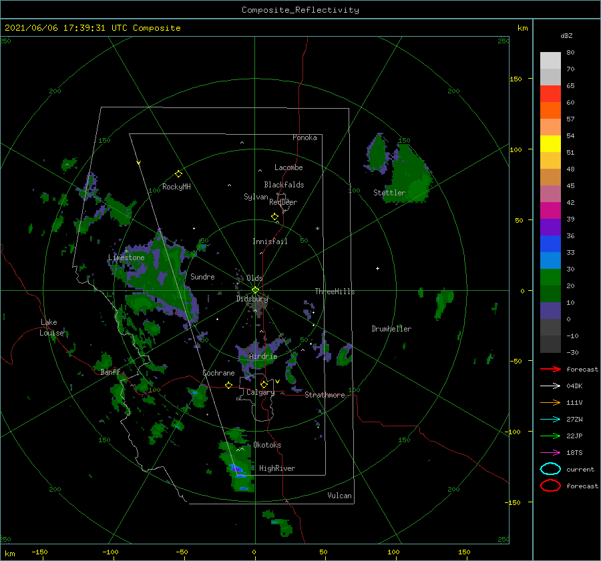Screen dimensions: 601x561
Task: Select the yellow diamond marker under Cochrane
Action: pyautogui.click(x=228, y=386)
